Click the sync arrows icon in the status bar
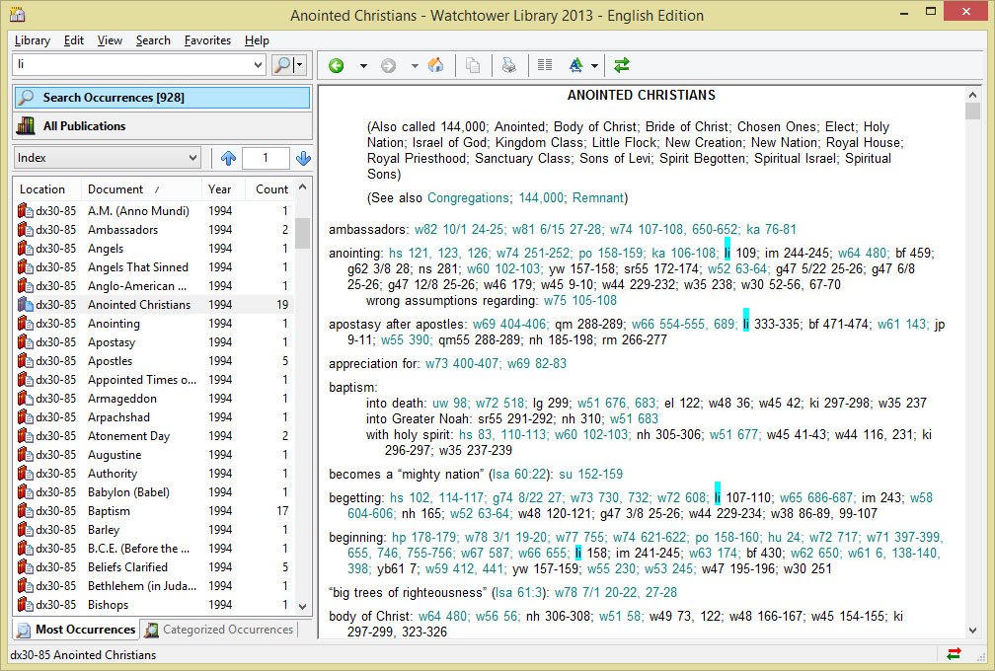This screenshot has width=995, height=671. [954, 654]
